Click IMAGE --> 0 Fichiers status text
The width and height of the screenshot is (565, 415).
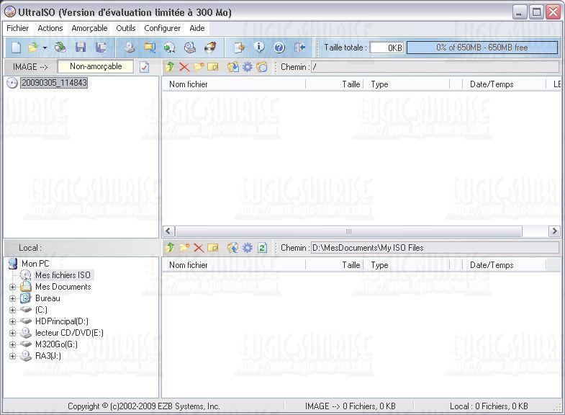pyautogui.click(x=351, y=406)
